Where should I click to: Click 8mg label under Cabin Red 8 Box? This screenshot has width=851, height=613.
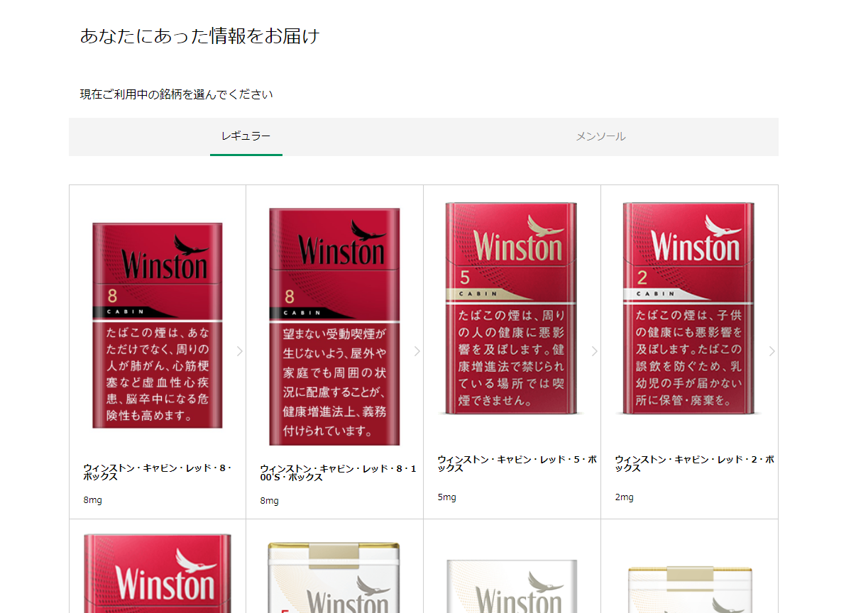(93, 500)
